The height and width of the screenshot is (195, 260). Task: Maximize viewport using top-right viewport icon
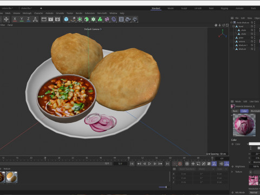(227, 25)
